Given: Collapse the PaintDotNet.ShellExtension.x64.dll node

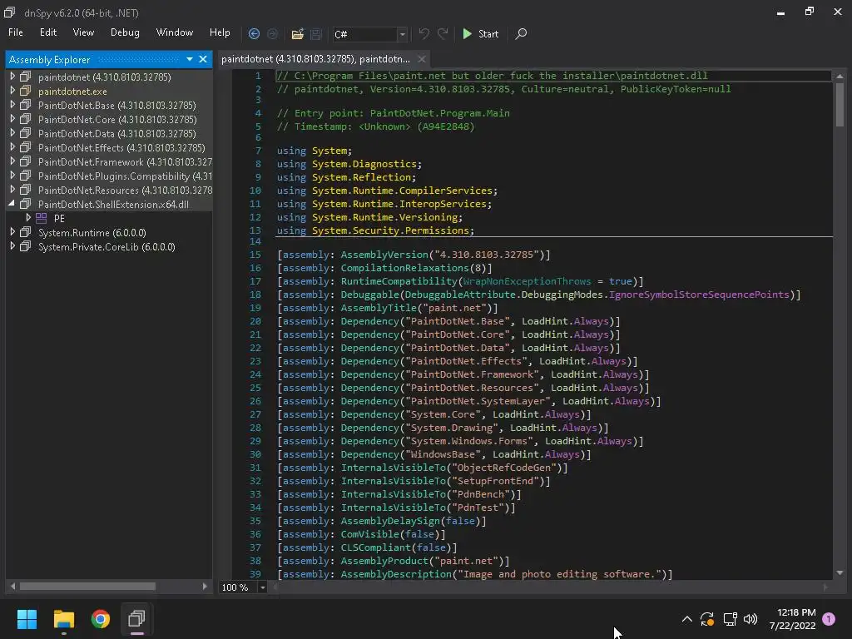Looking at the screenshot, I should [x=12, y=204].
